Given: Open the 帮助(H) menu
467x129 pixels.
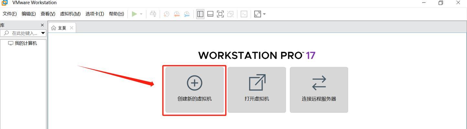Looking at the screenshot, I should [116, 14].
